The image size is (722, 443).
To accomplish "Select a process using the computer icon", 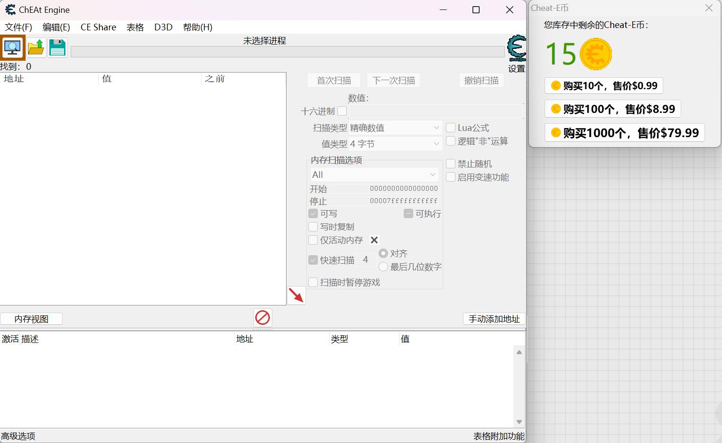I will (12, 47).
